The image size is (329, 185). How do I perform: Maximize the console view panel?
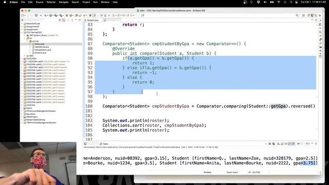click(316, 144)
